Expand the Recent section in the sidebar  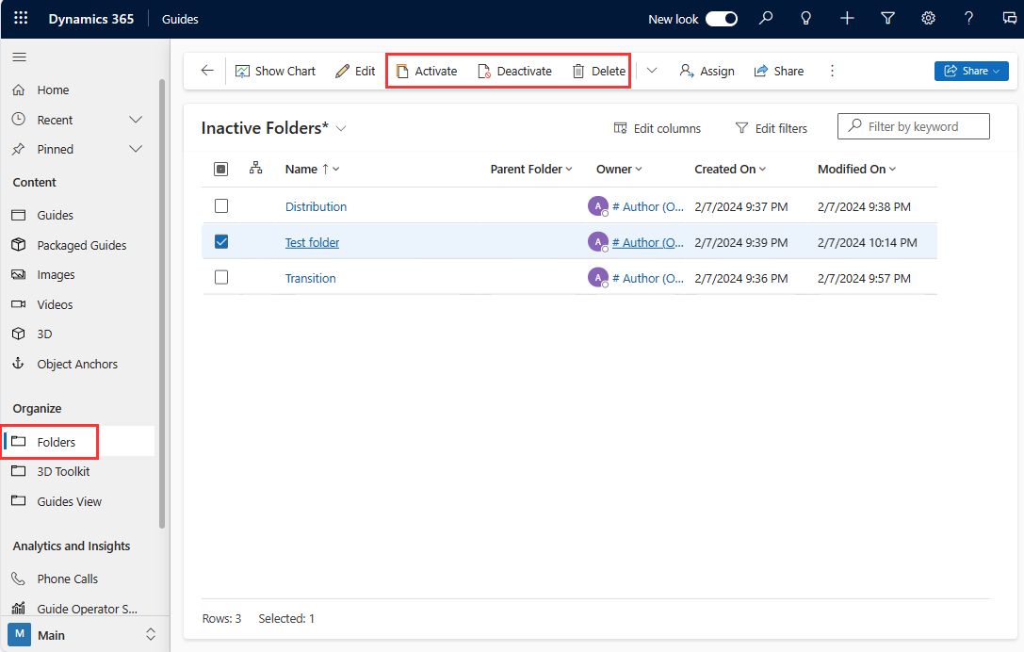[135, 120]
